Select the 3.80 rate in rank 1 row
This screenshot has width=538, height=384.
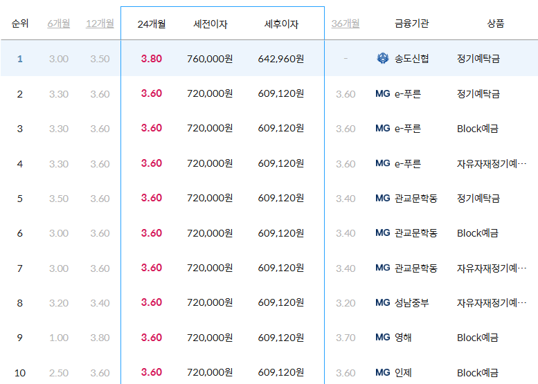[x=152, y=59]
